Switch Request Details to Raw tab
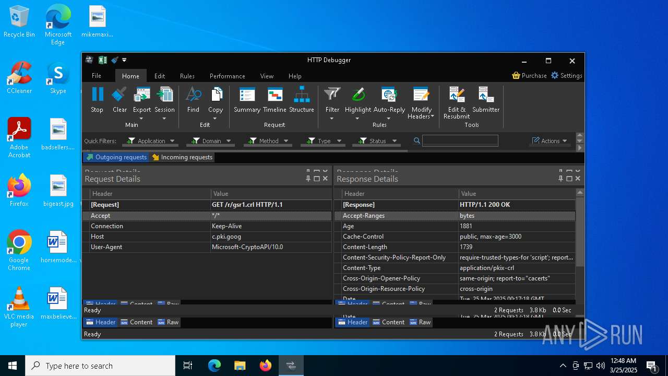The width and height of the screenshot is (668, 376). (x=168, y=322)
